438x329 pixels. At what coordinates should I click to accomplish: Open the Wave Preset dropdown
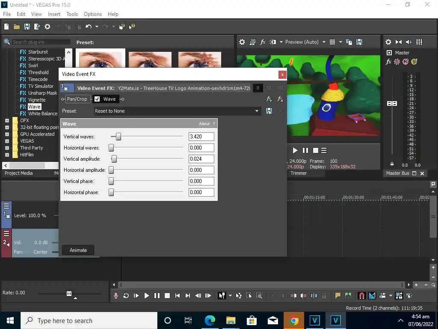pyautogui.click(x=257, y=111)
